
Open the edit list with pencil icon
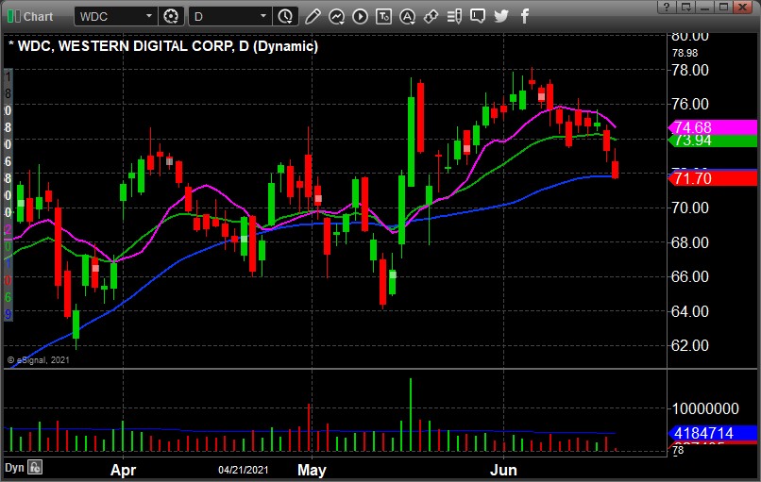point(454,16)
